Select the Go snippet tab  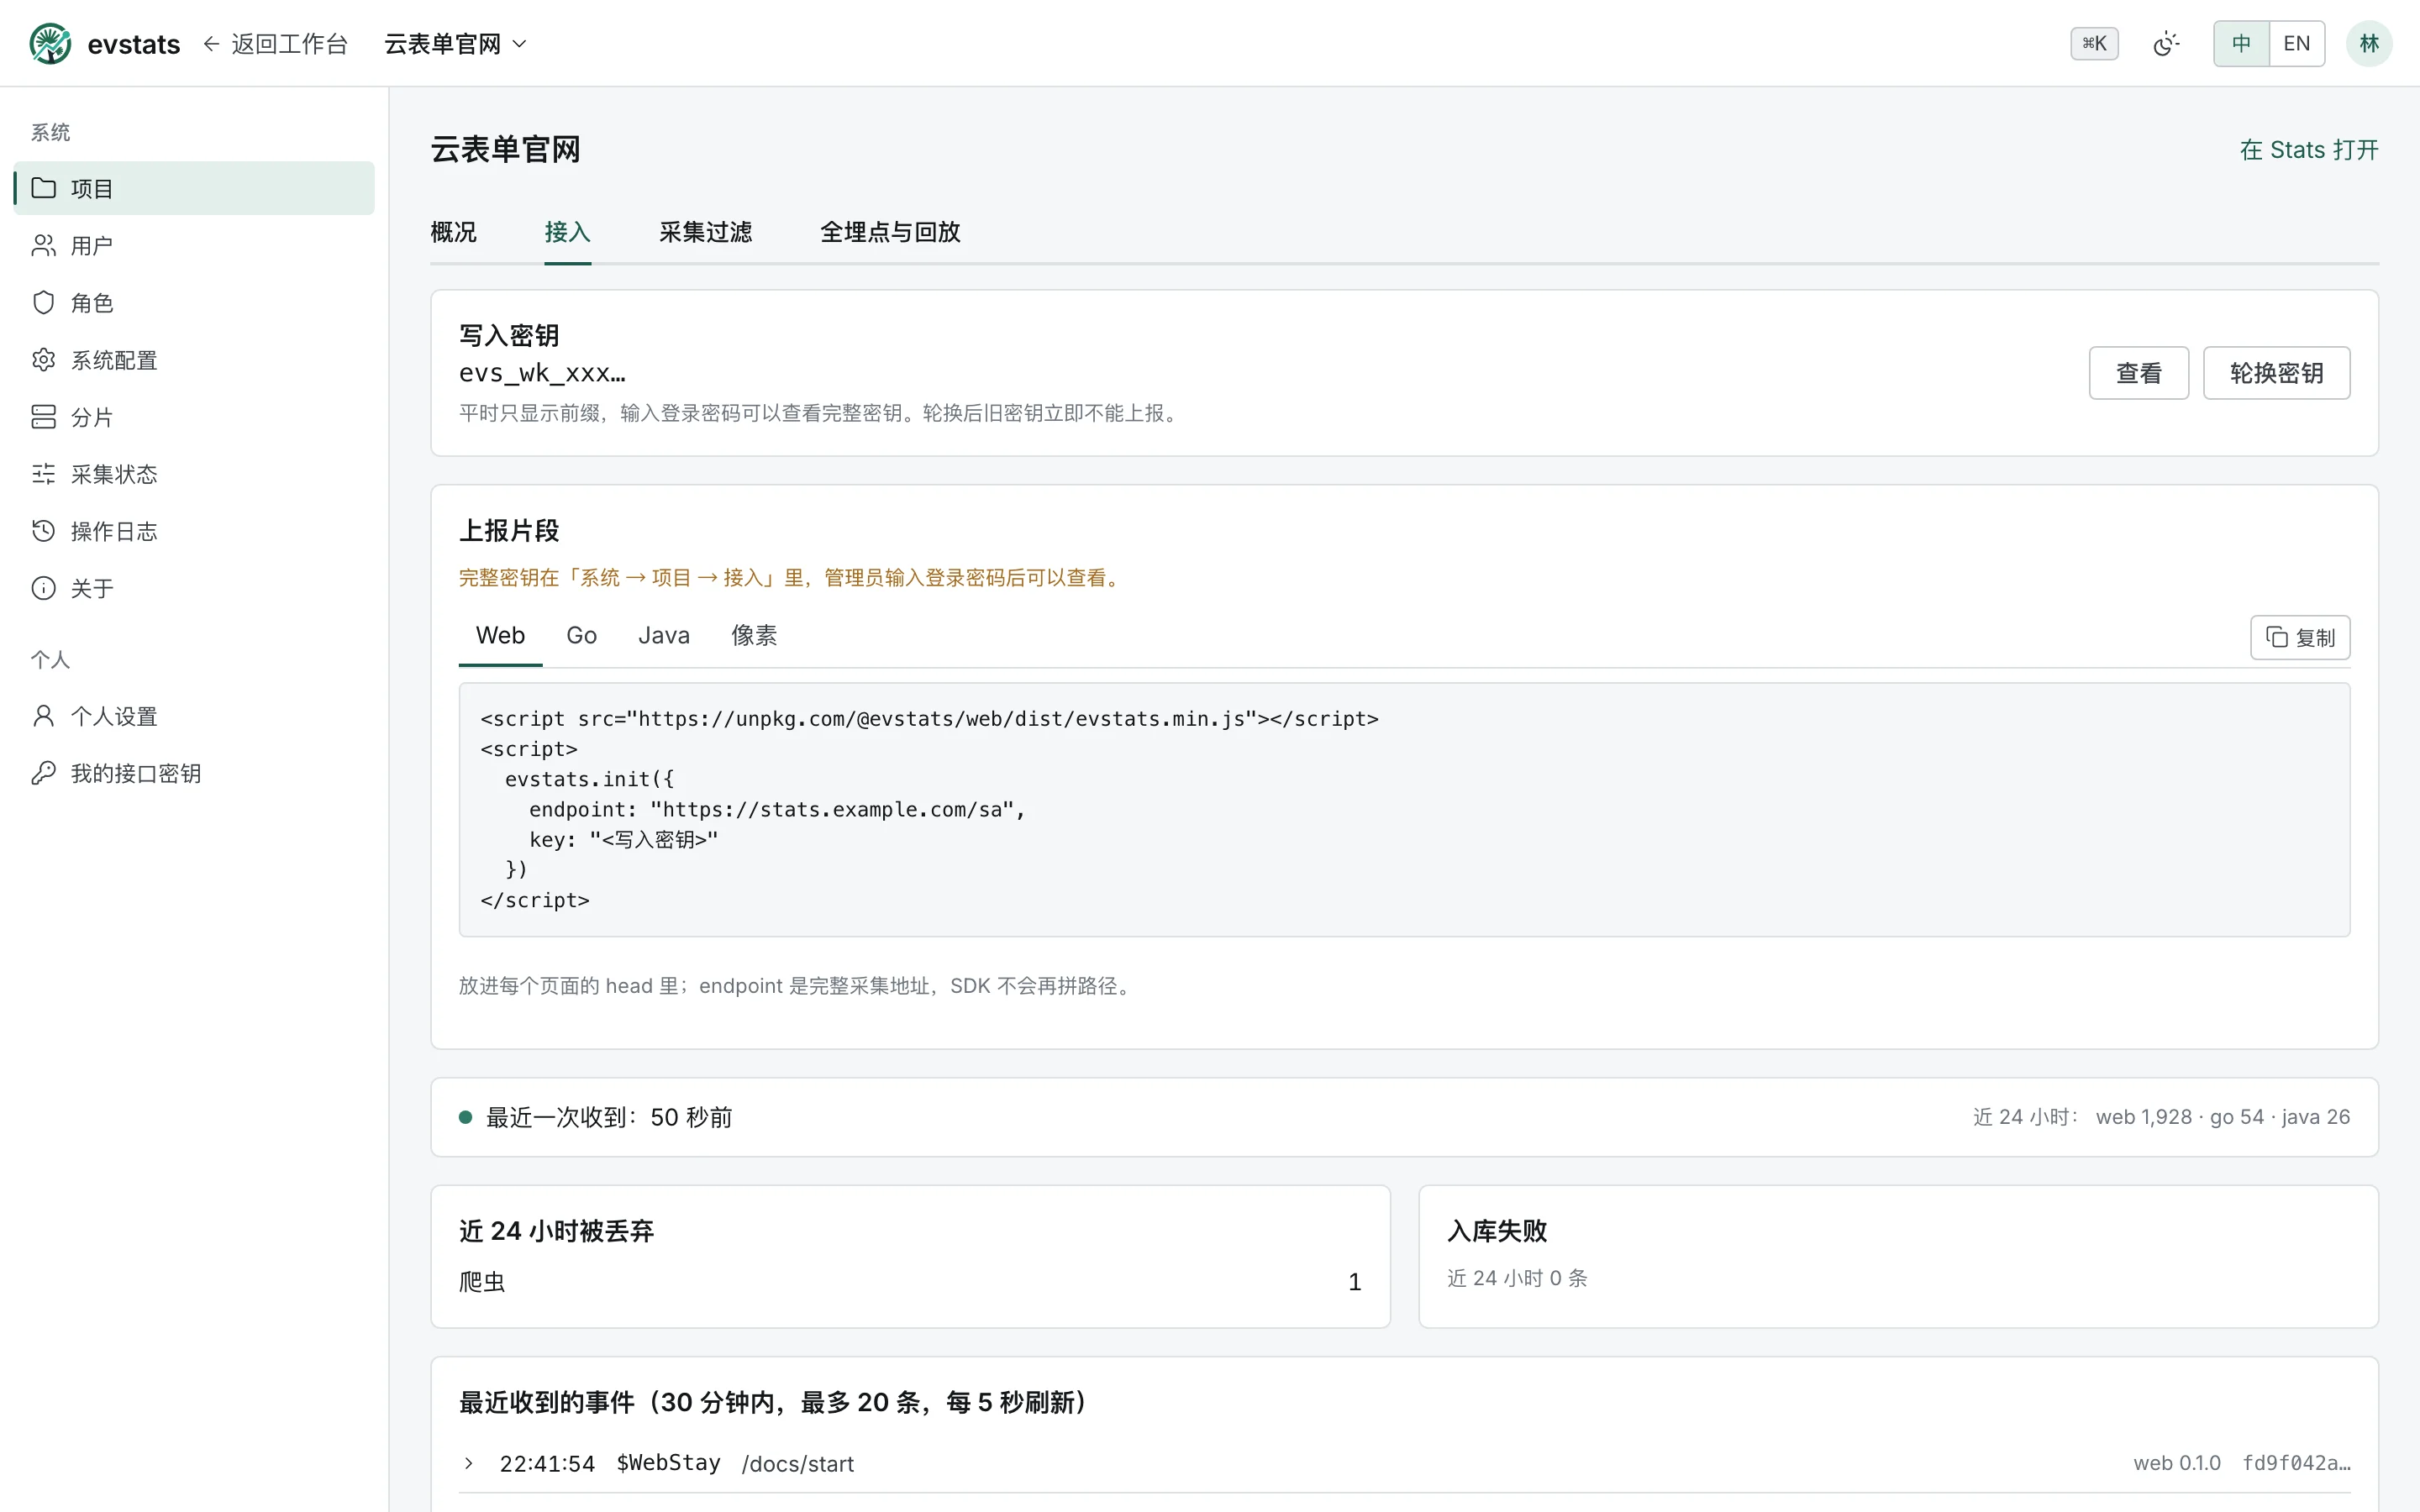581,636
